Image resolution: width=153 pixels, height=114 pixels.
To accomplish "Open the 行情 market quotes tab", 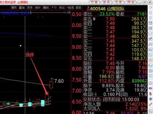I will [x=94, y=2].
